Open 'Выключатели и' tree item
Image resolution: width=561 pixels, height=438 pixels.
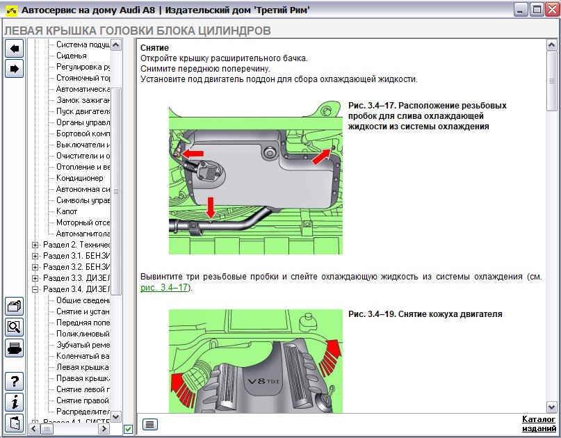(x=83, y=145)
